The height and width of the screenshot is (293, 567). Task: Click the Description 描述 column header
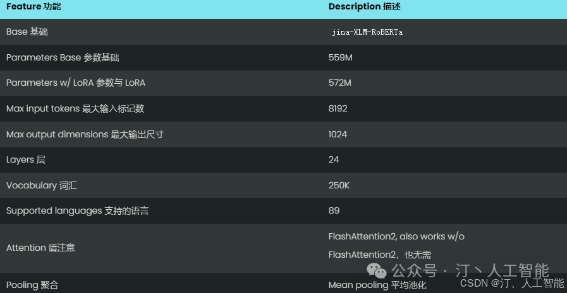click(x=365, y=6)
